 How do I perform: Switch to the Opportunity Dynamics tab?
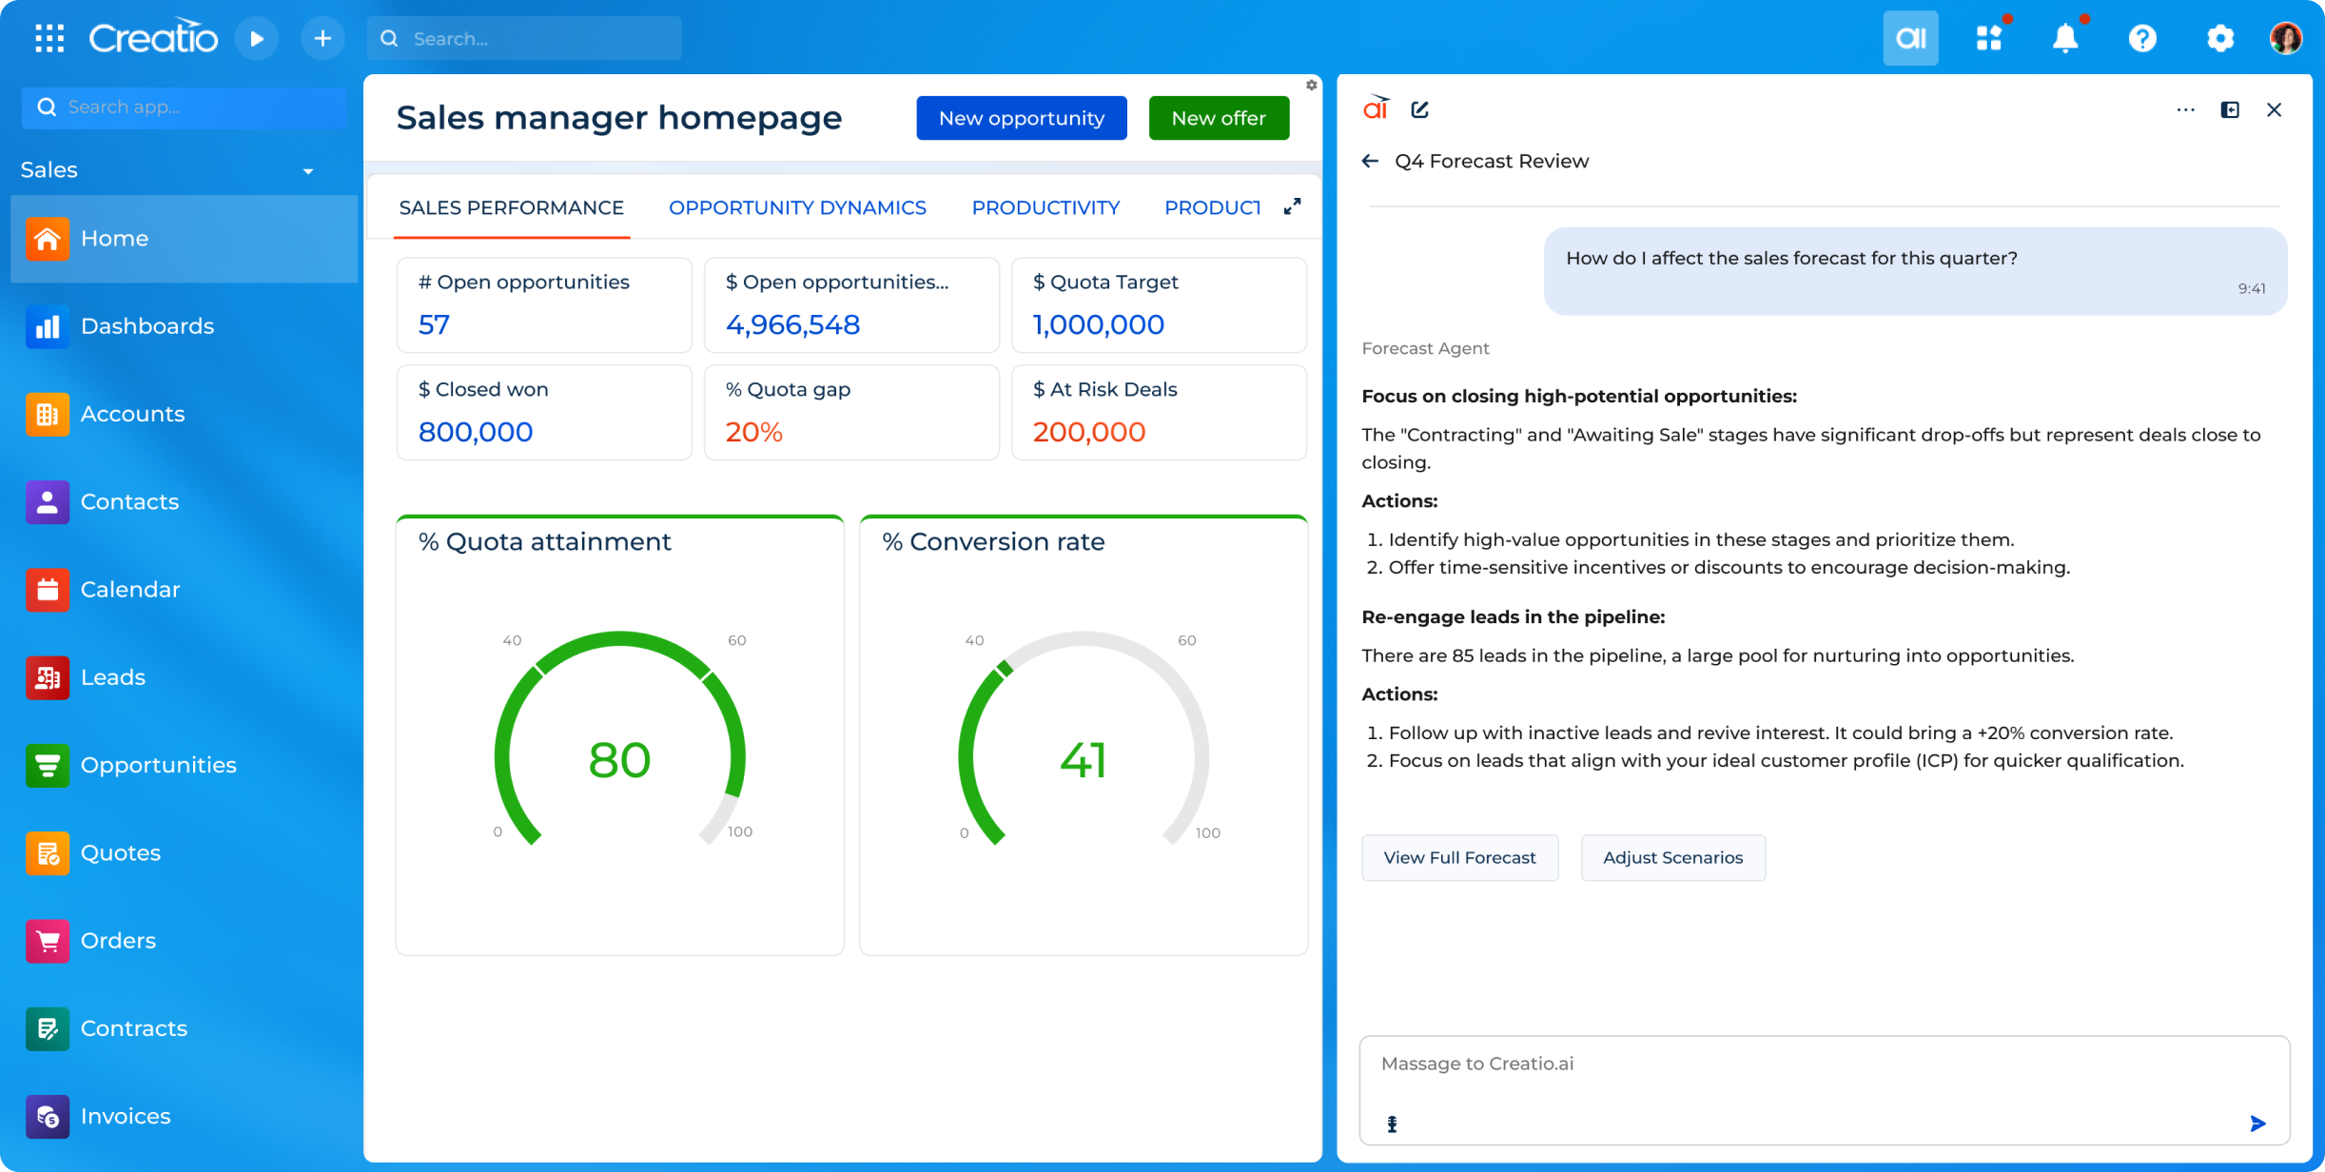798,207
